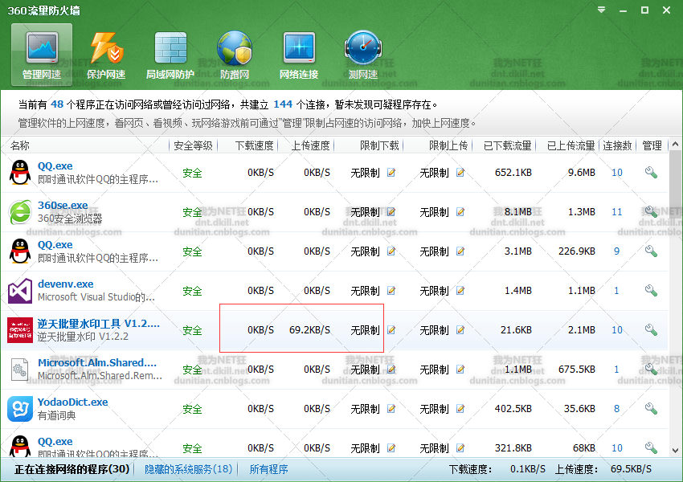Edit download limit for YodaoDict.exe
The height and width of the screenshot is (482, 683).
pyautogui.click(x=391, y=408)
